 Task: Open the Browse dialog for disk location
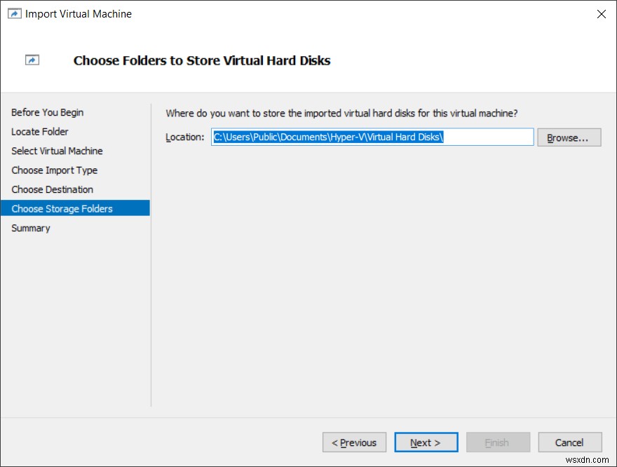tap(569, 137)
